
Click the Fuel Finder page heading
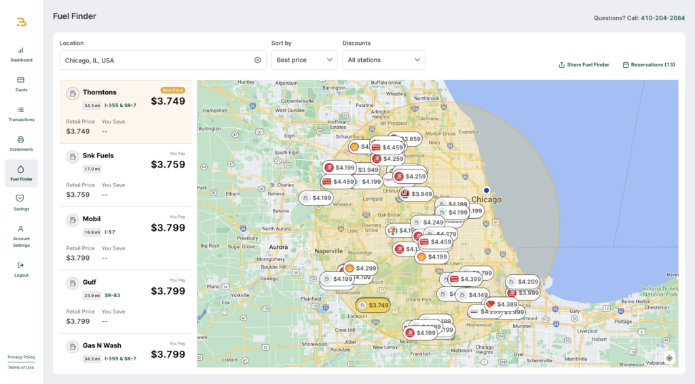click(x=75, y=16)
